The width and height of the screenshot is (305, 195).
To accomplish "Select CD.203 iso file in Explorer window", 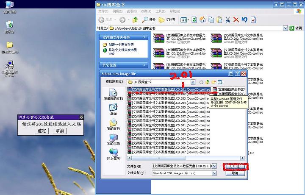I will [x=179, y=53].
